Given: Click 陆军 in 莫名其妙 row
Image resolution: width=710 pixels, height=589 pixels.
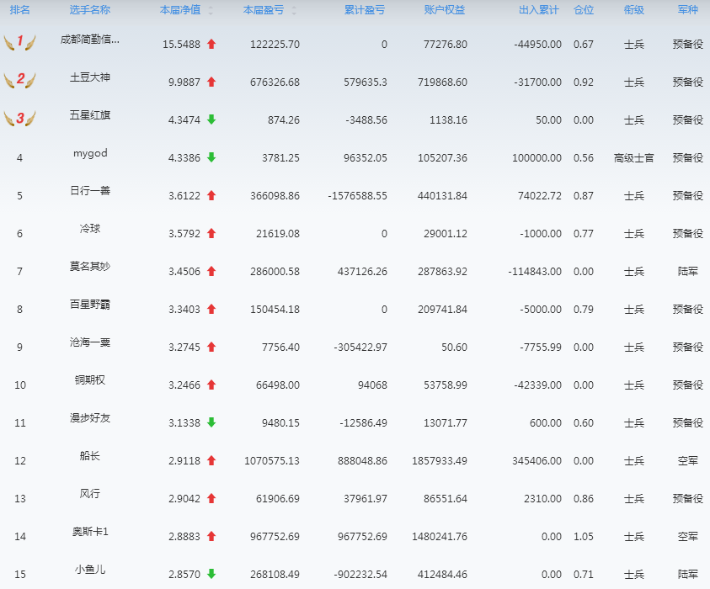Looking at the screenshot, I should (688, 272).
